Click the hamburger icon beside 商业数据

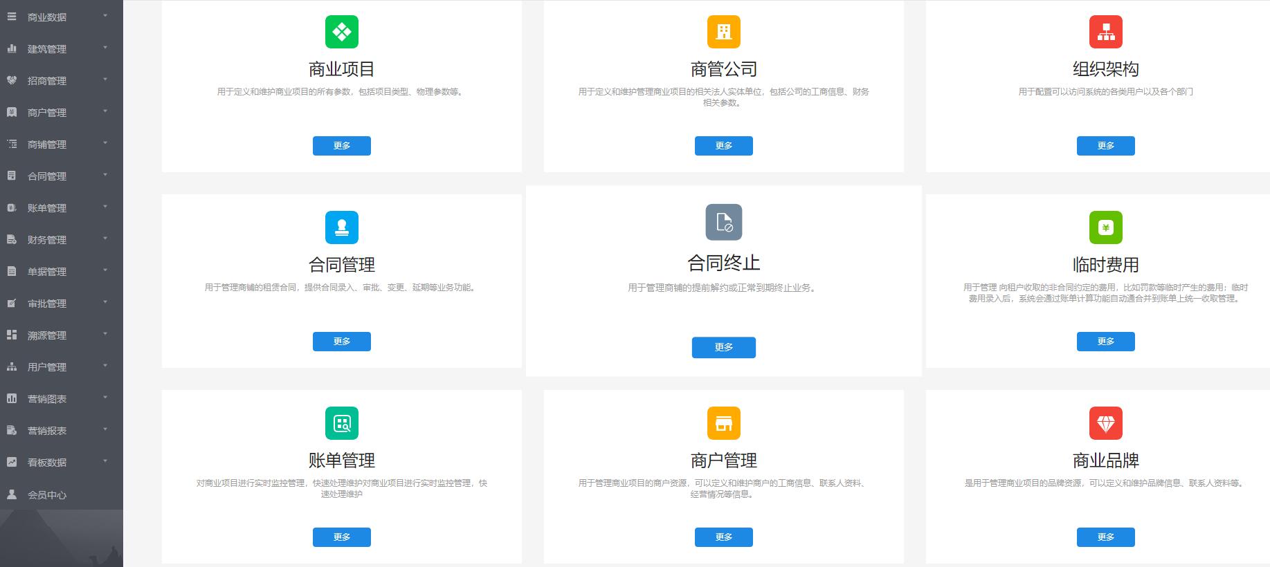pos(12,17)
